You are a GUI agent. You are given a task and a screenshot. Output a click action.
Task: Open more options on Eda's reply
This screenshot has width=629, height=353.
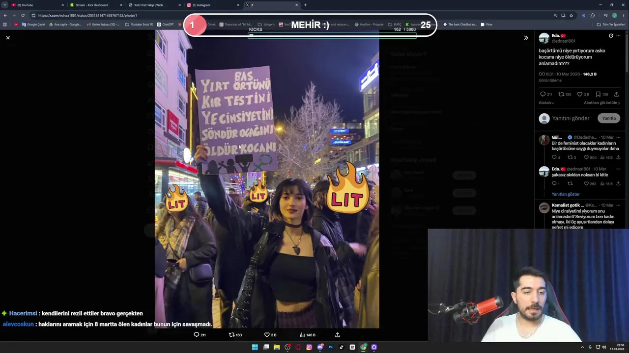619,169
